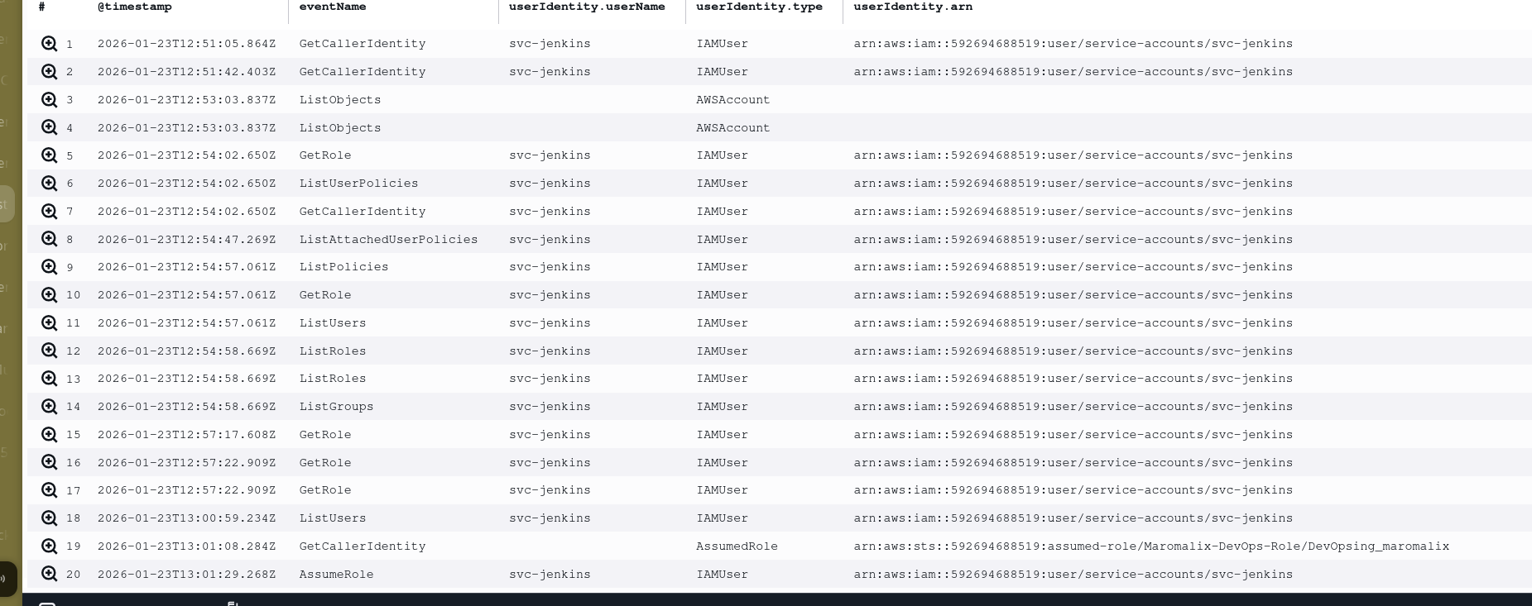This screenshot has height=606, width=1532.
Task: Click the userIdentity.arn column header
Action: pos(913,7)
